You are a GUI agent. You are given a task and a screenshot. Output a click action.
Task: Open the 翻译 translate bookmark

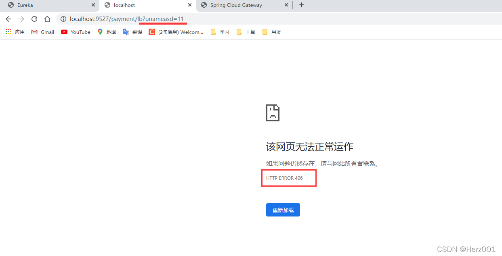[132, 32]
